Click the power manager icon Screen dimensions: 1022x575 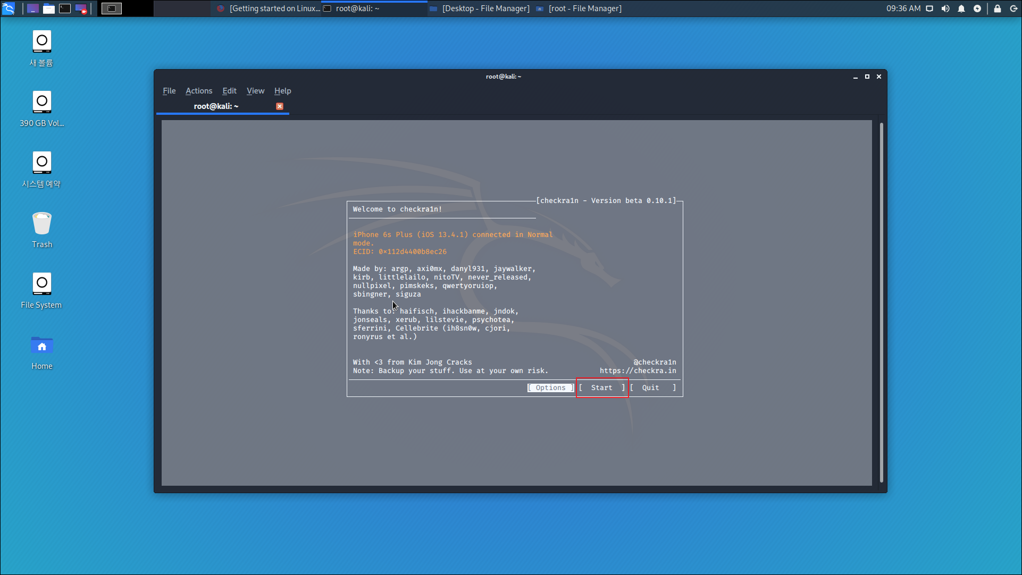point(977,9)
